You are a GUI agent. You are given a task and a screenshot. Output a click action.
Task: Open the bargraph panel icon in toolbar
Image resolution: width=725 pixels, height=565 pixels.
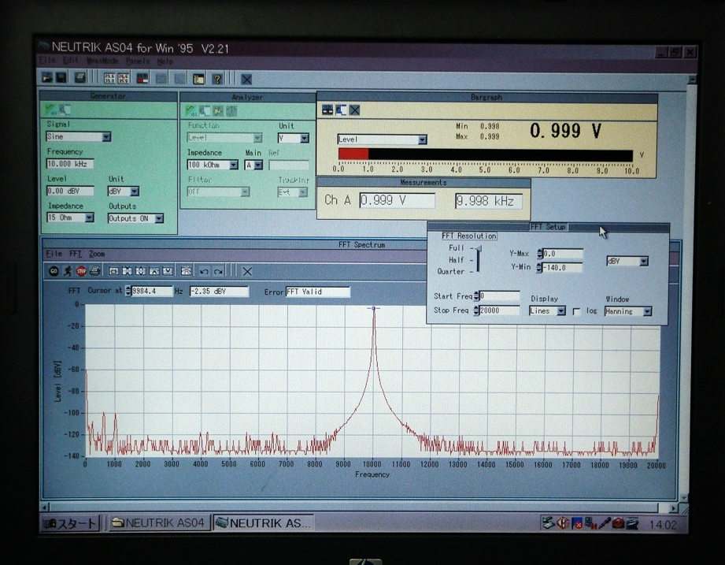(142, 78)
